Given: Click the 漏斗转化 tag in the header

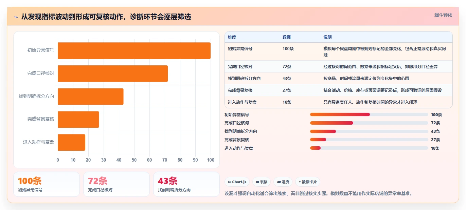Looking at the screenshot, I should pyautogui.click(x=443, y=15).
